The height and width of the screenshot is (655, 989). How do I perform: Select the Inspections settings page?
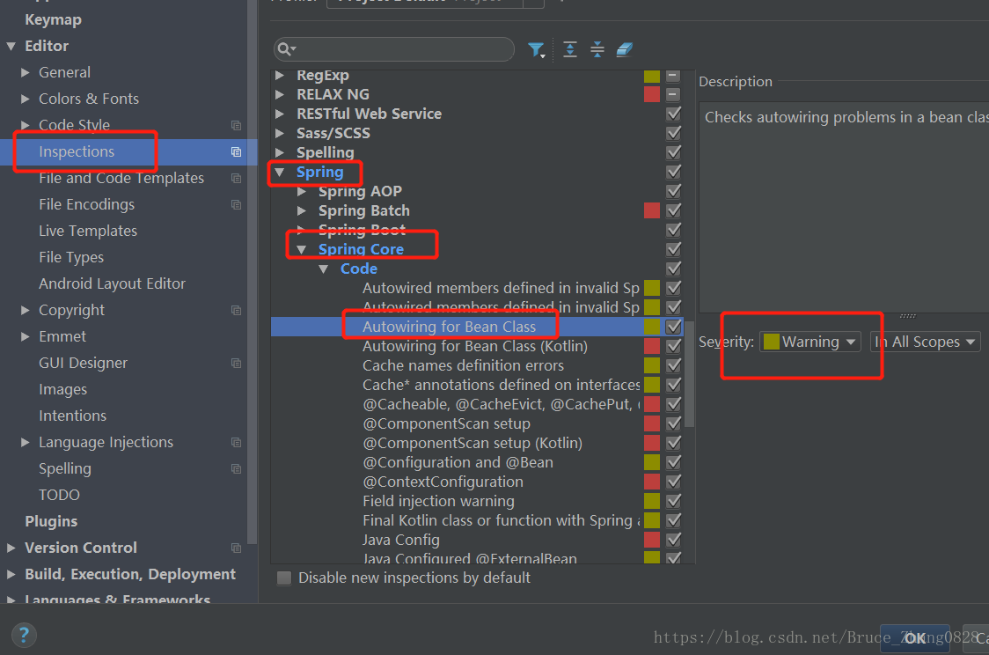tap(77, 151)
